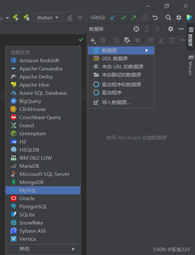
Task: Click the edit pencil icon in database toolbar
Action: [x=161, y=40]
